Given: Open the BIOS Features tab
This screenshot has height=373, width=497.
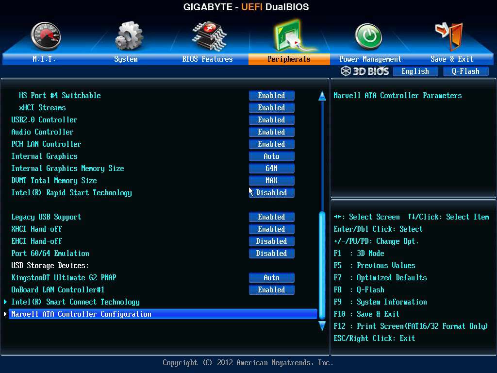Looking at the screenshot, I should tap(208, 59).
